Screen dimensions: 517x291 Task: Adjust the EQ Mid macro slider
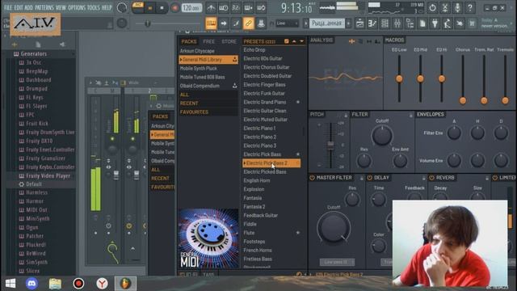point(420,78)
